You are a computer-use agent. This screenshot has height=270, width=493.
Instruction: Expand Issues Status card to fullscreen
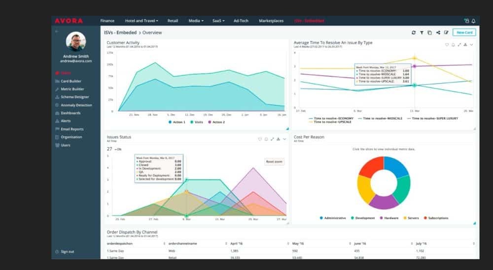tap(272, 139)
